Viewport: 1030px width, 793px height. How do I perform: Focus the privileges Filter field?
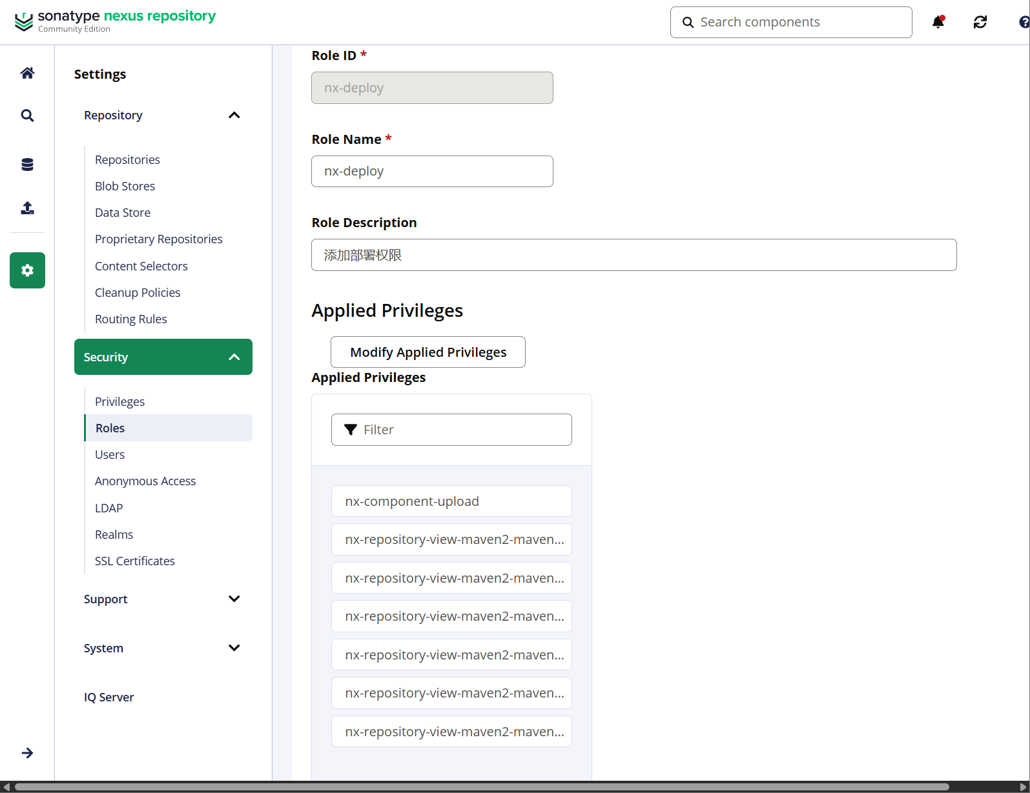(x=458, y=430)
